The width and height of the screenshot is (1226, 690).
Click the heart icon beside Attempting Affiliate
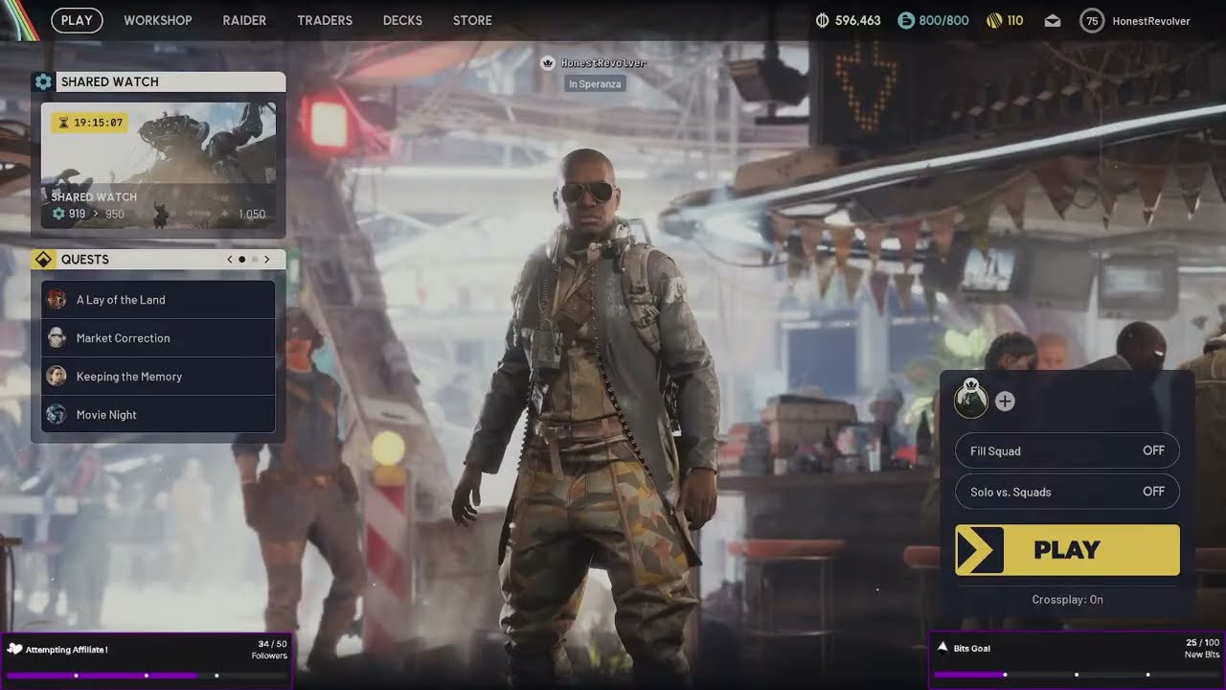tap(14, 649)
